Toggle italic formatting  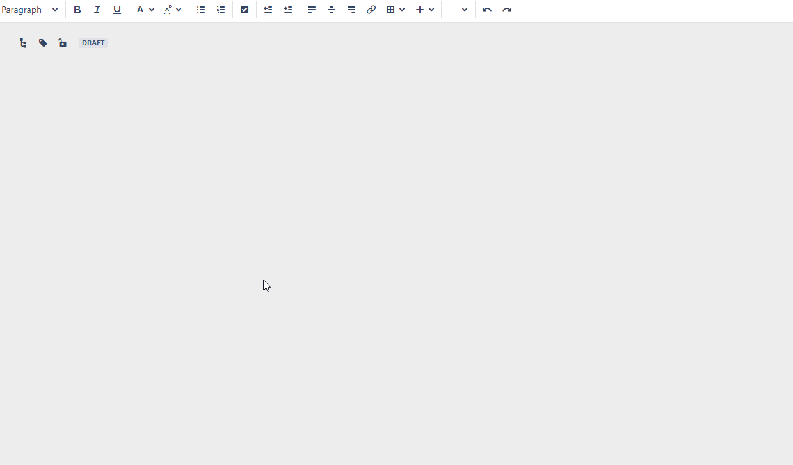pos(97,10)
